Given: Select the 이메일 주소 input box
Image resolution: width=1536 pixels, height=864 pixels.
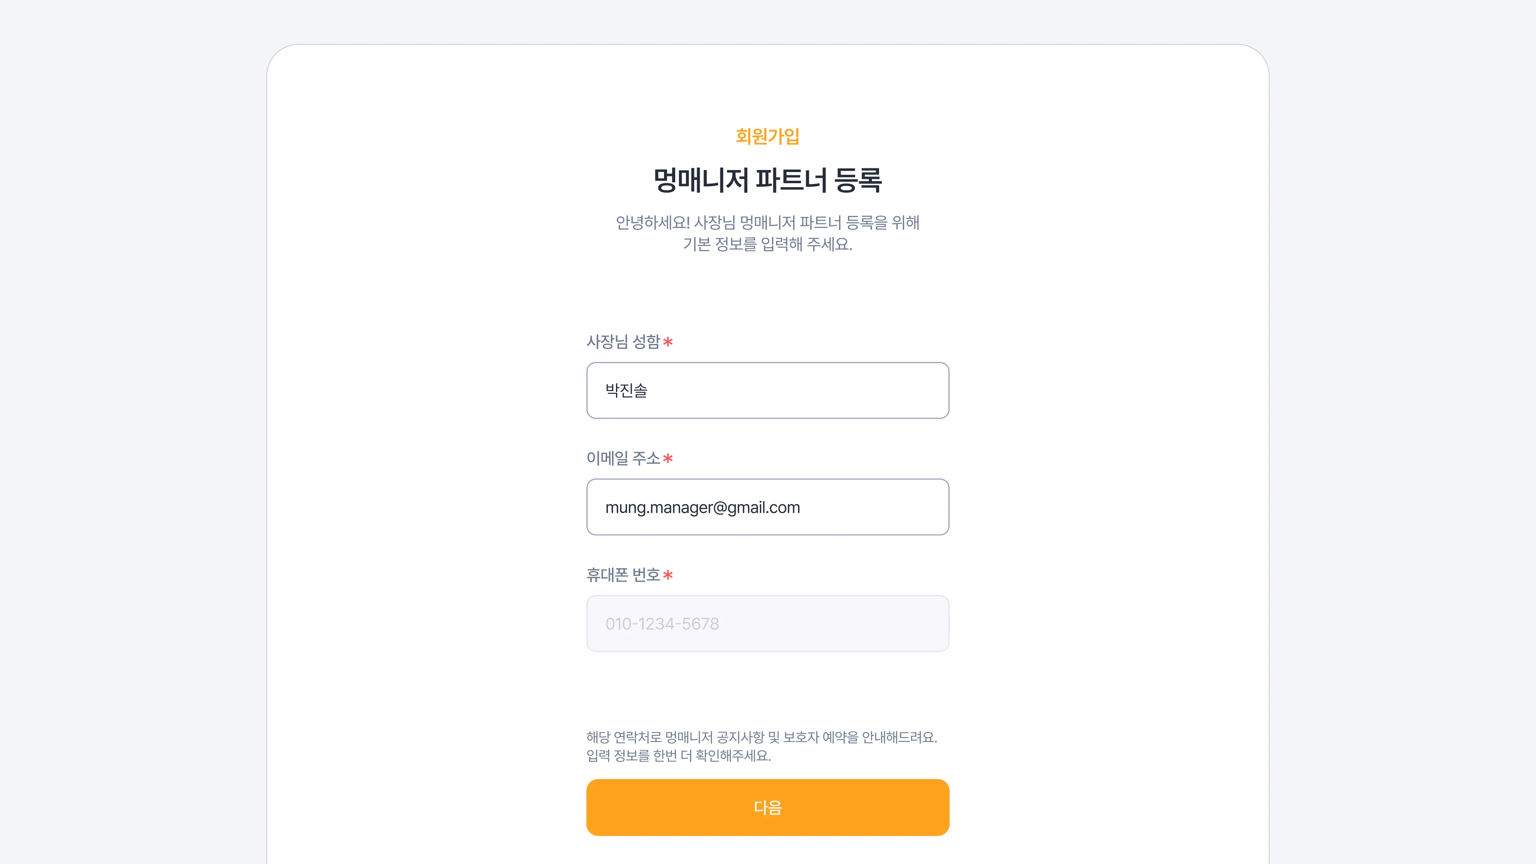Looking at the screenshot, I should coord(768,507).
